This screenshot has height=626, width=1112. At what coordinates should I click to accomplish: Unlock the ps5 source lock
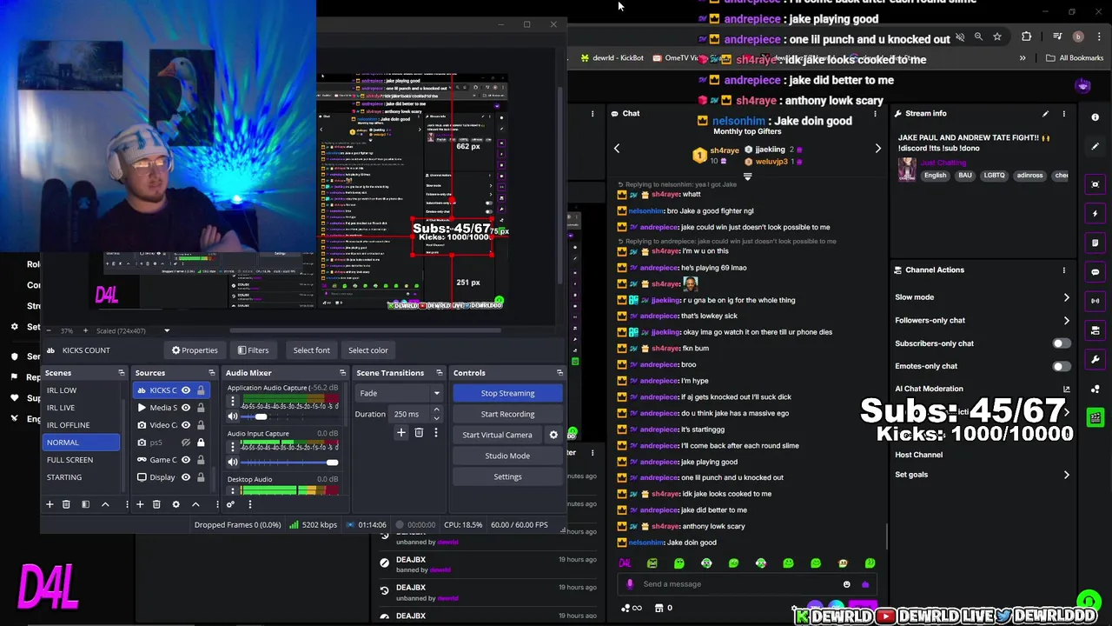(x=201, y=443)
